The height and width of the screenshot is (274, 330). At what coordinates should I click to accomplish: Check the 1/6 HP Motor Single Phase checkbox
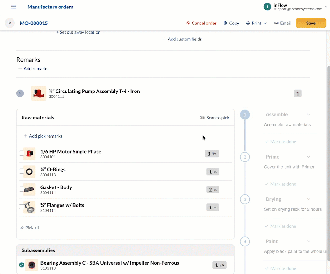pos(21,153)
